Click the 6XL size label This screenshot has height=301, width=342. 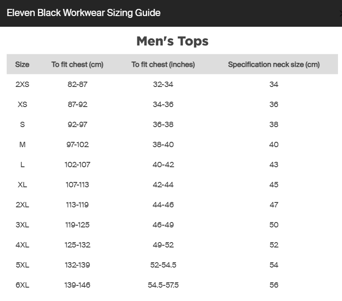click(x=22, y=285)
